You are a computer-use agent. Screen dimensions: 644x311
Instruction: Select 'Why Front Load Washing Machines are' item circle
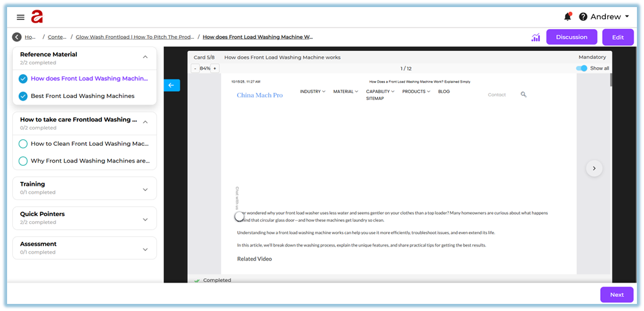[23, 161]
